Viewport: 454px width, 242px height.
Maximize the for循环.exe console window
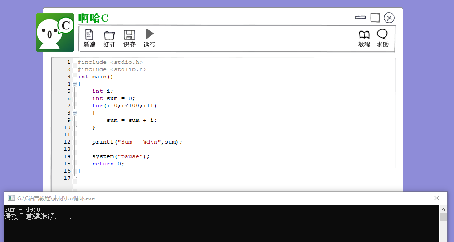click(416, 198)
